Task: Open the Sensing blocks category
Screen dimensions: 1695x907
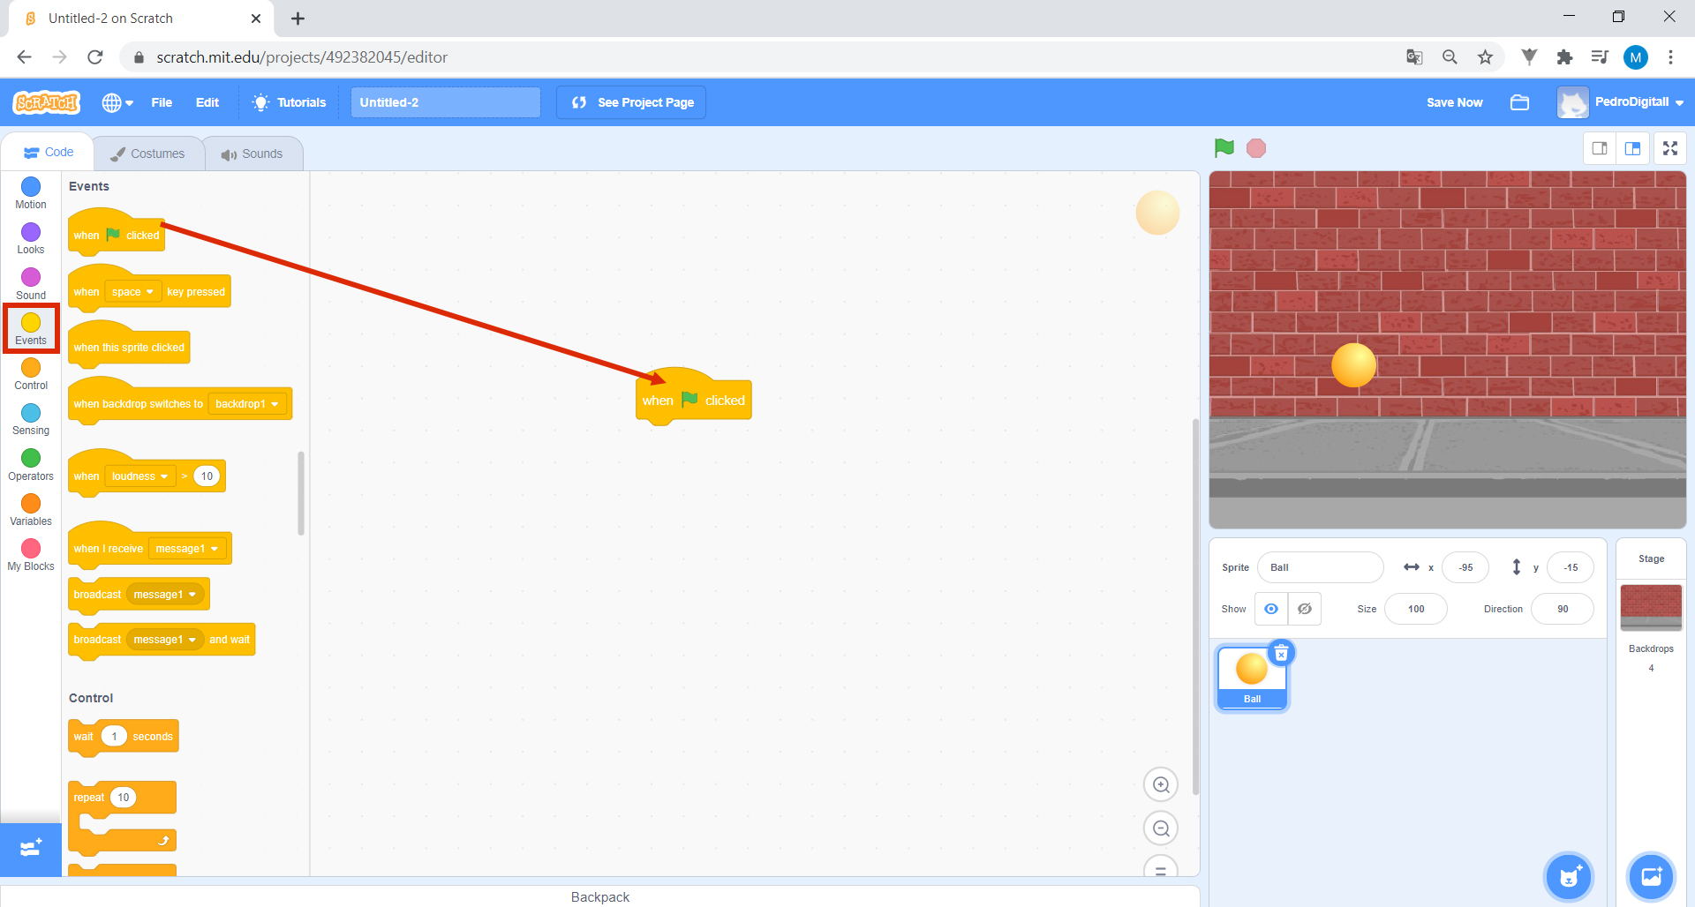Action: tap(31, 419)
